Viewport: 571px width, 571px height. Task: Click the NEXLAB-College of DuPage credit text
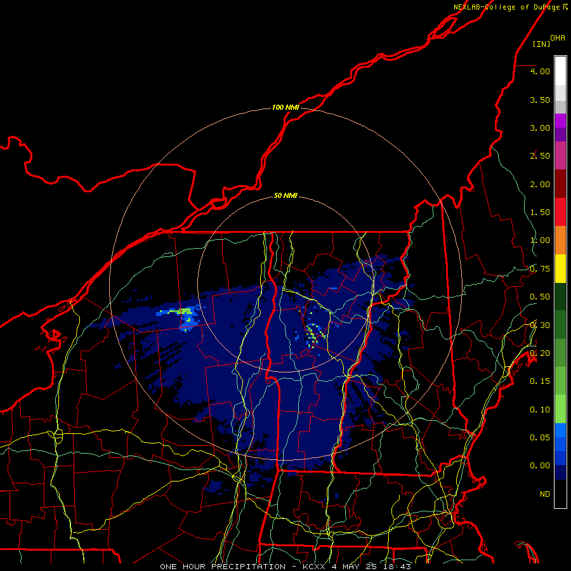click(510, 7)
